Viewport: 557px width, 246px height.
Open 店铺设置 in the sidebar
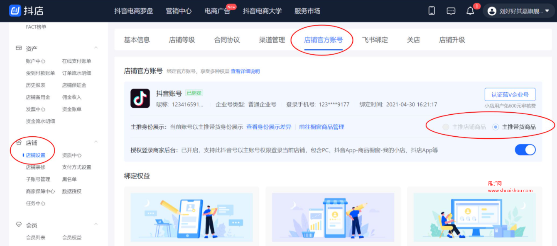point(35,155)
